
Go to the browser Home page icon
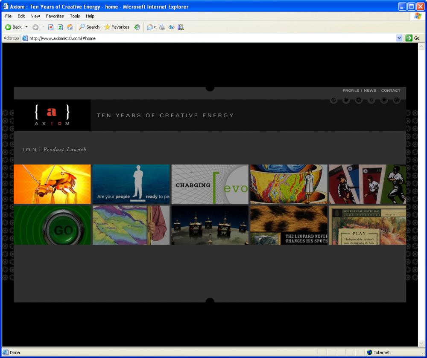70,27
